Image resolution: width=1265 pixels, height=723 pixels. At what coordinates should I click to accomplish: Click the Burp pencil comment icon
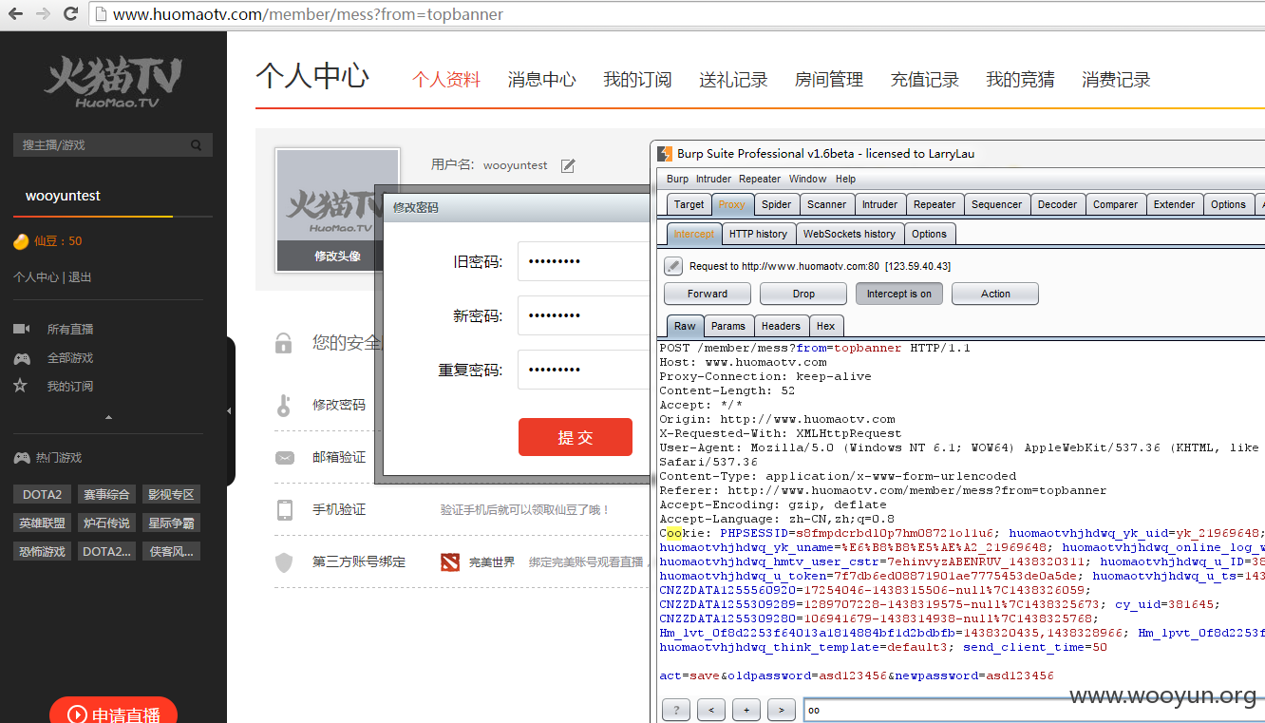[673, 266]
